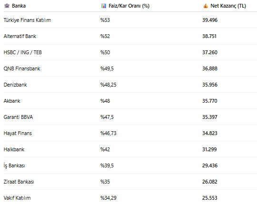
Task: Select the HSBC / ING / TEB entry
Action: [x=23, y=52]
